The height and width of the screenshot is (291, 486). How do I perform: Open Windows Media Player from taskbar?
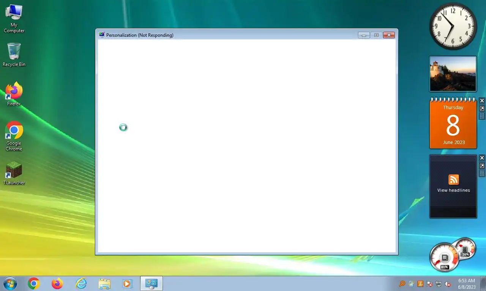pos(127,283)
